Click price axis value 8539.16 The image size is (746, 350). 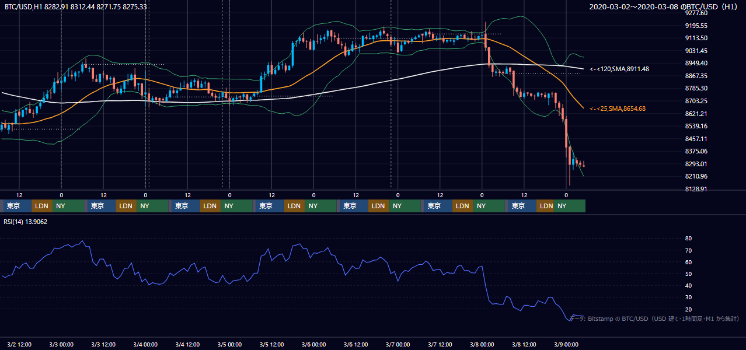click(x=696, y=126)
